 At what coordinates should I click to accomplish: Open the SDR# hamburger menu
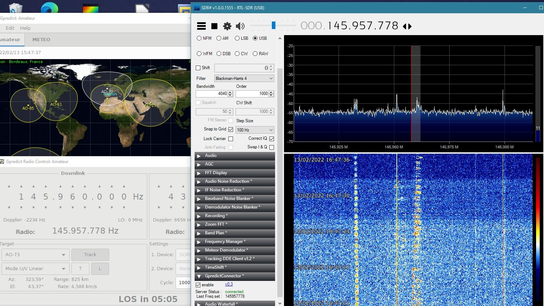pos(201,26)
